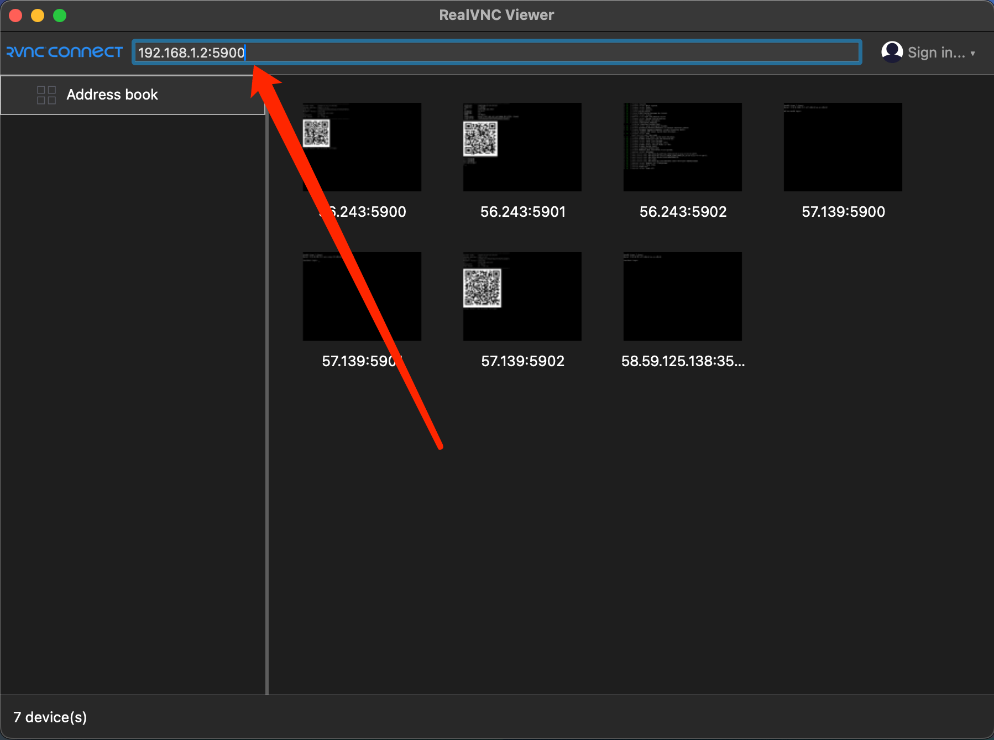Minimize the window with yellow button
The image size is (994, 740).
point(38,15)
